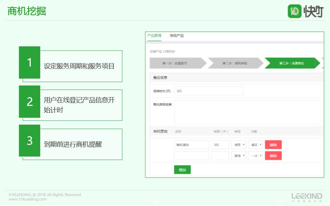Select the active step 第三步：设置售后
Image resolution: width=330 pixels, height=206 pixels.
[x=291, y=63]
